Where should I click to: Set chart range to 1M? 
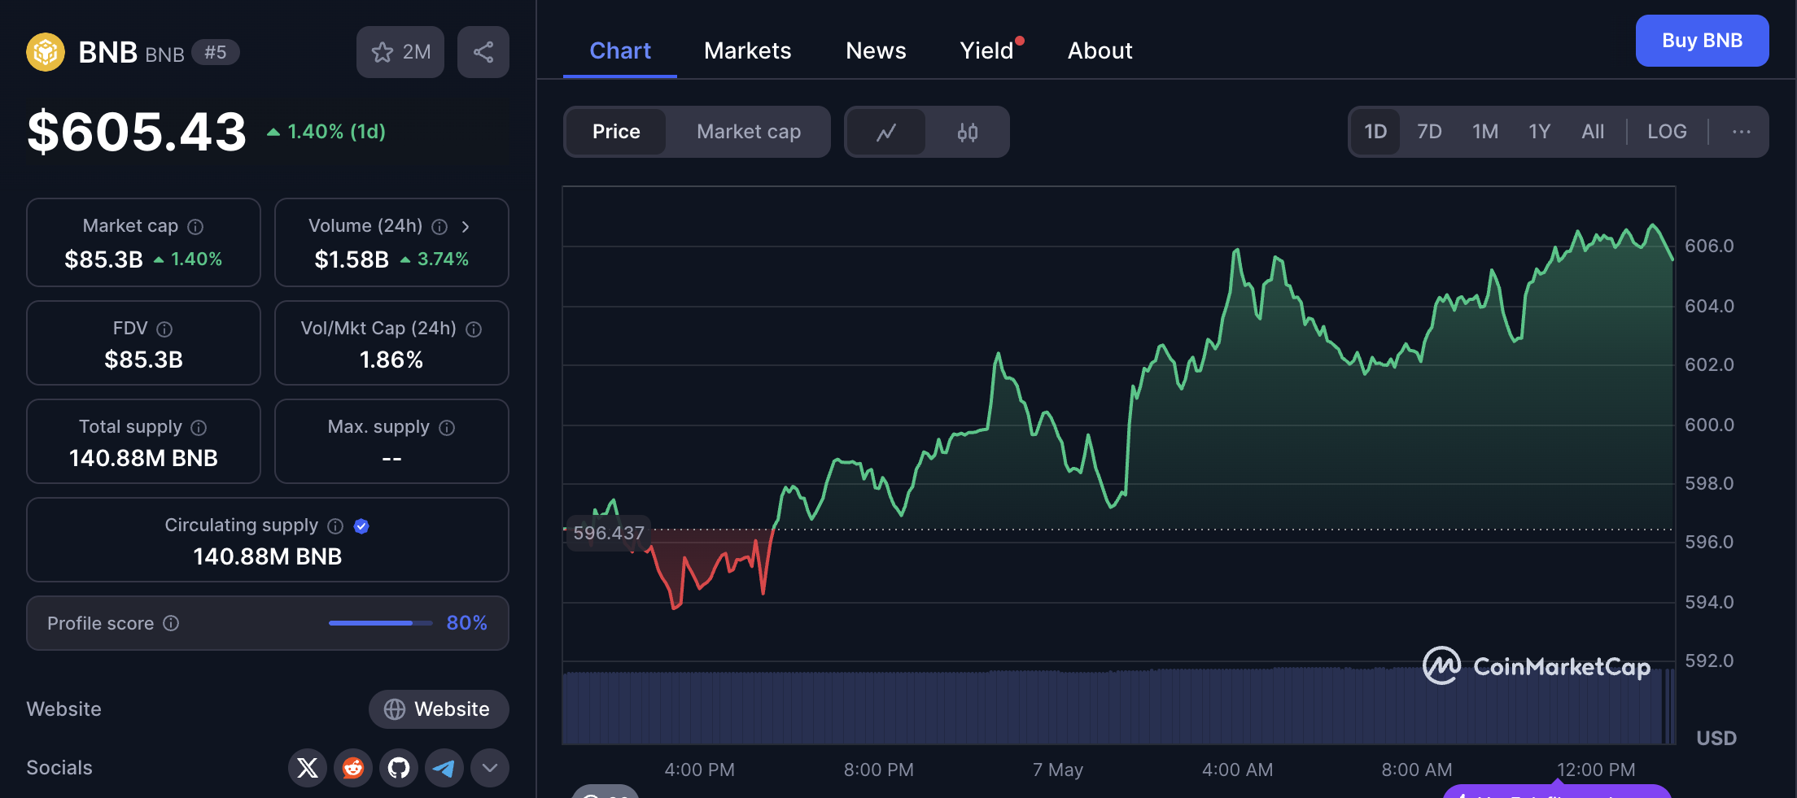tap(1485, 132)
